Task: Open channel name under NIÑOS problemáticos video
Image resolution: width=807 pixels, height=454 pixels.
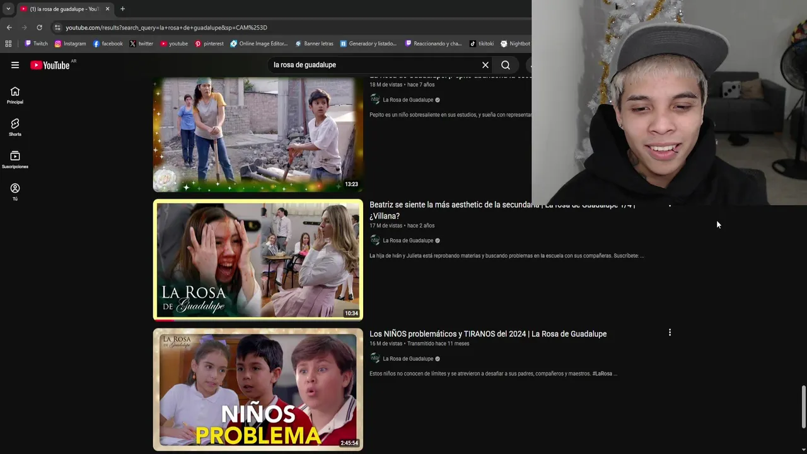Action: pyautogui.click(x=408, y=359)
